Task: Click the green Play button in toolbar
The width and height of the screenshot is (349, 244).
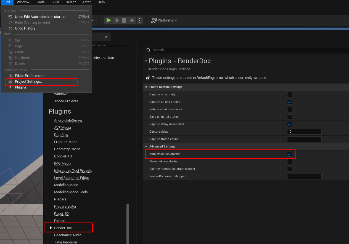Action: (109, 20)
